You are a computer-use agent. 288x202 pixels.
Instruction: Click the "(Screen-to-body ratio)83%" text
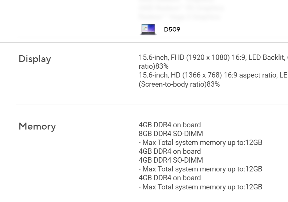tap(179, 84)
